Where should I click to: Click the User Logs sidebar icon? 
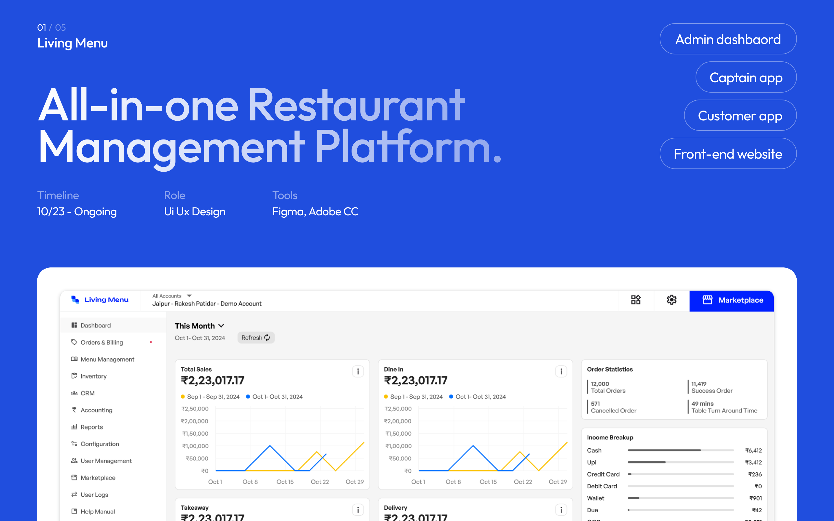click(74, 494)
